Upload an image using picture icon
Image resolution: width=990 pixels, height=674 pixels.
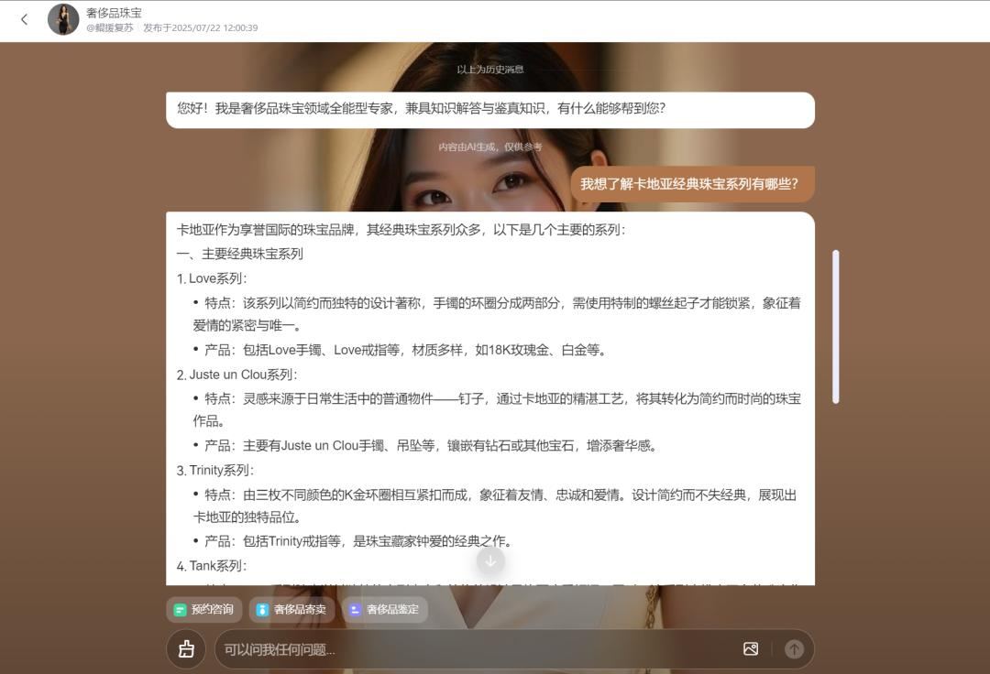pyautogui.click(x=751, y=648)
